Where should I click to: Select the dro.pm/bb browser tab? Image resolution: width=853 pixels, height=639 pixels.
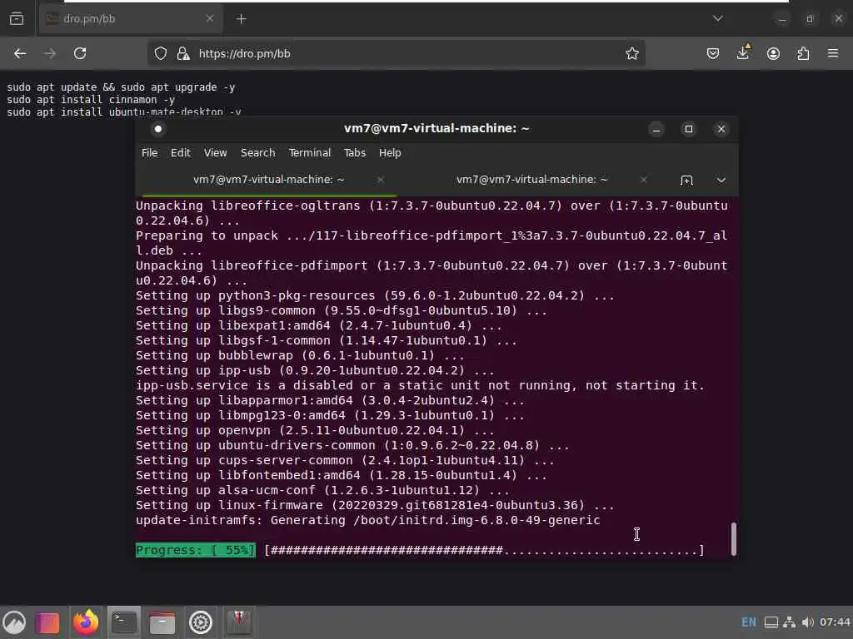tap(129, 19)
